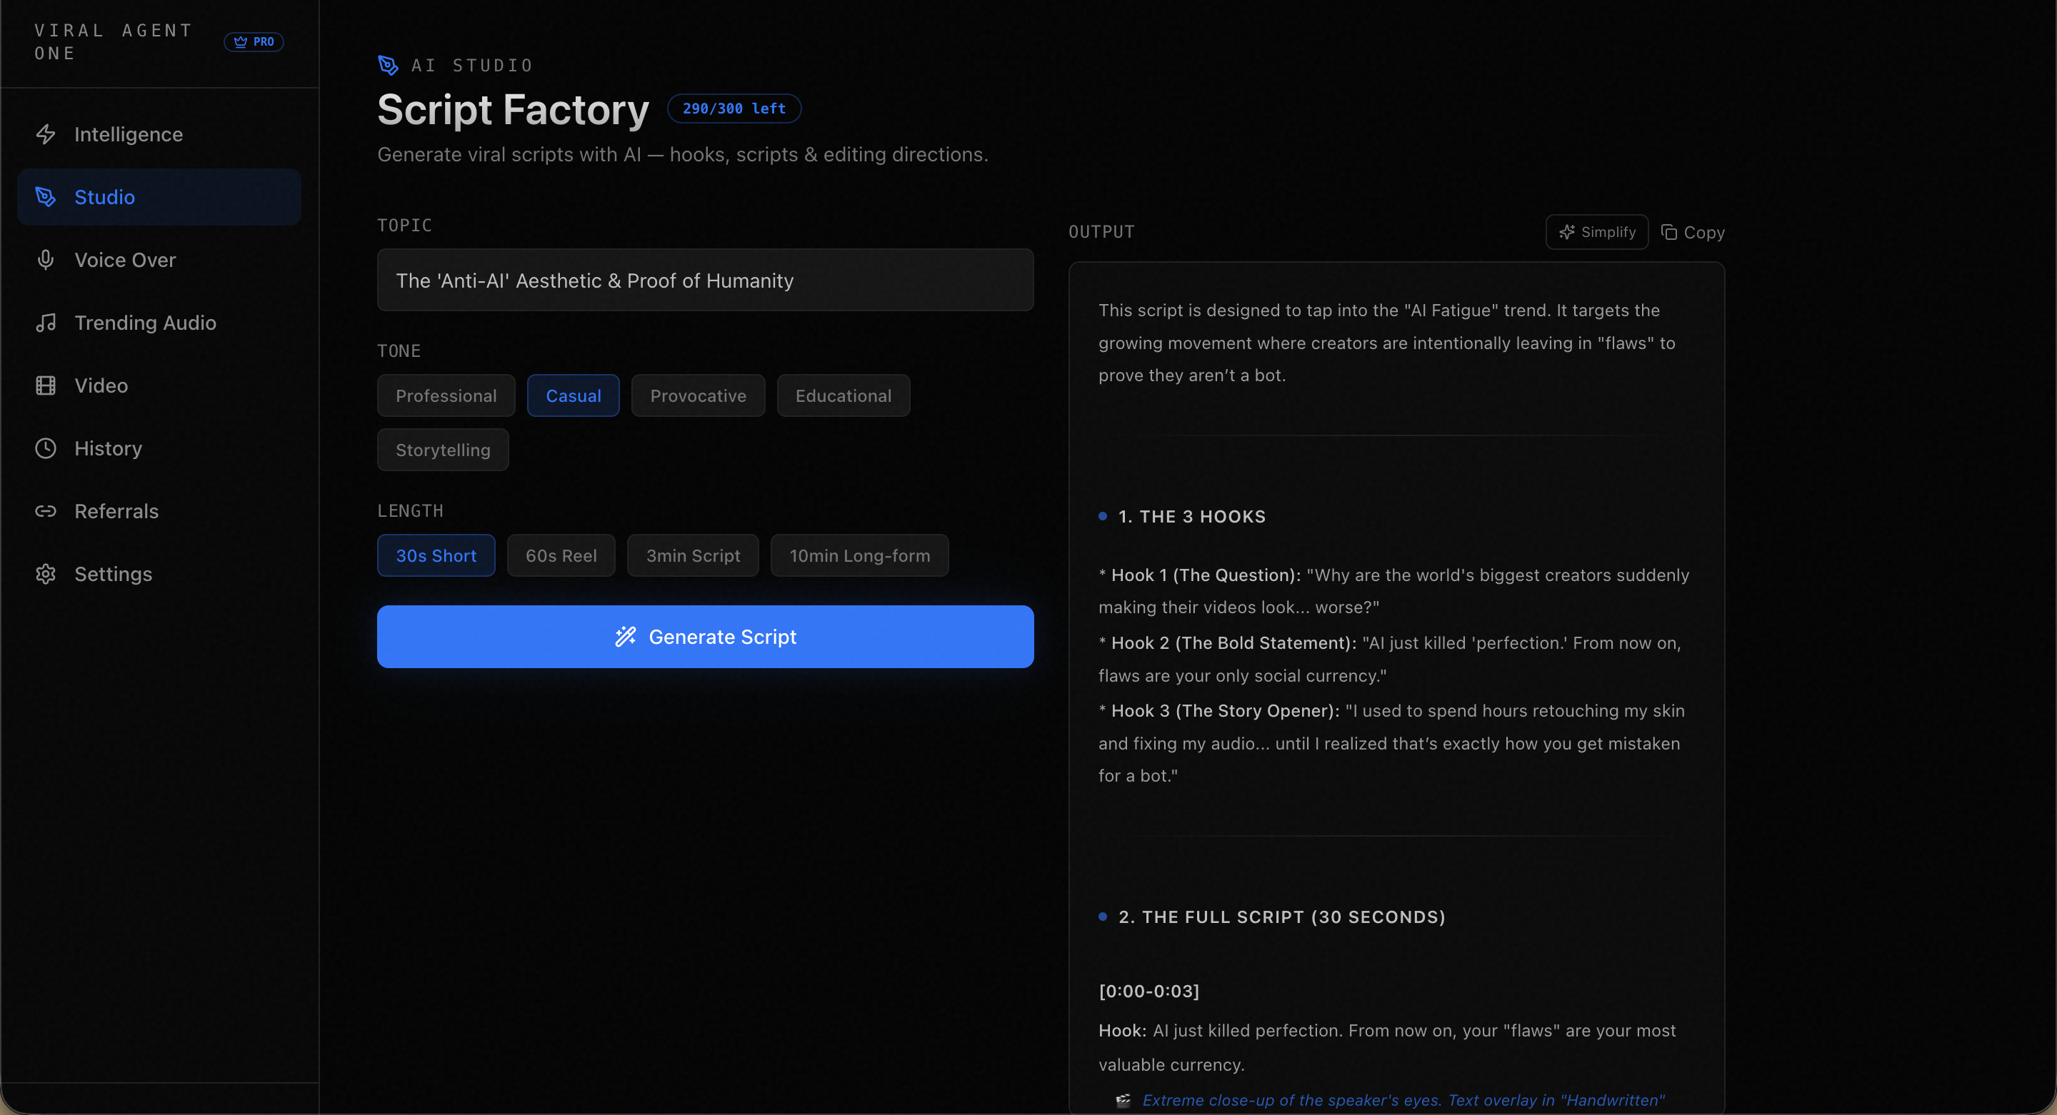This screenshot has height=1115, width=2057.
Task: Open the History clock icon
Action: pos(46,448)
